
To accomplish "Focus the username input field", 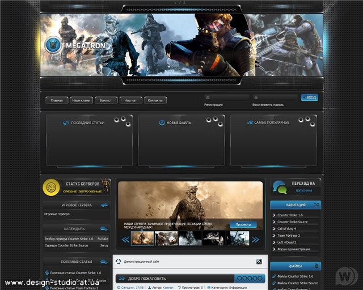I will (227, 97).
